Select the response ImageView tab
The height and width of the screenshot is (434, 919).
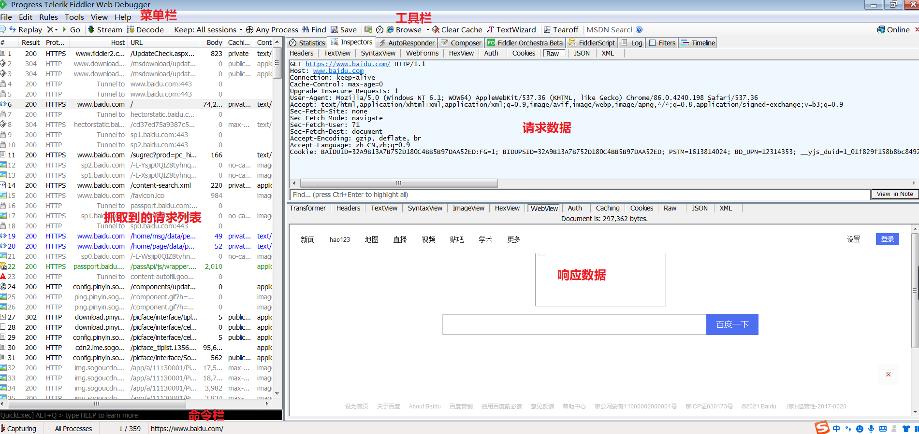coord(468,208)
